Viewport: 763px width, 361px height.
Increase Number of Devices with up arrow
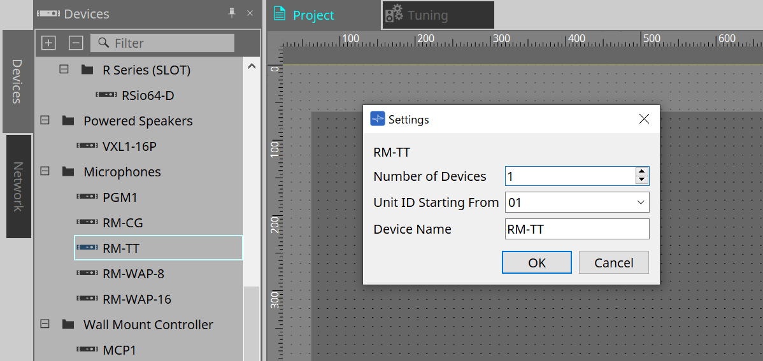click(x=642, y=171)
